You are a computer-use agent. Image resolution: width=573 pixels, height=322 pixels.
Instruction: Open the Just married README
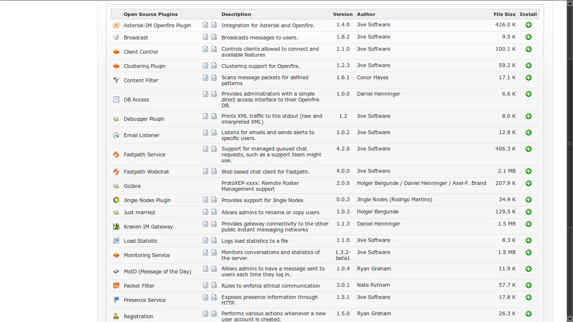(x=206, y=212)
